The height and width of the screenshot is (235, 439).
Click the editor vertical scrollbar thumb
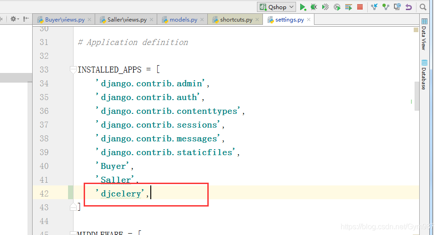coord(416,96)
